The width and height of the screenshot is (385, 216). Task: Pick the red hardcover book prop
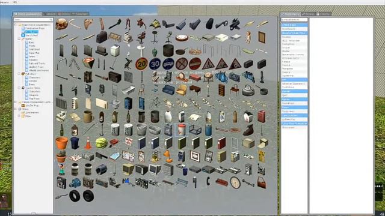pos(221,143)
